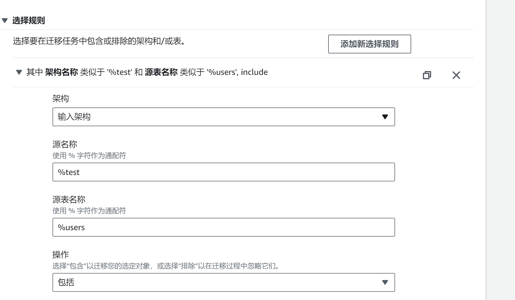Image resolution: width=515 pixels, height=300 pixels.
Task: Click the wildcard hint under 源表名称
Action: [89, 211]
